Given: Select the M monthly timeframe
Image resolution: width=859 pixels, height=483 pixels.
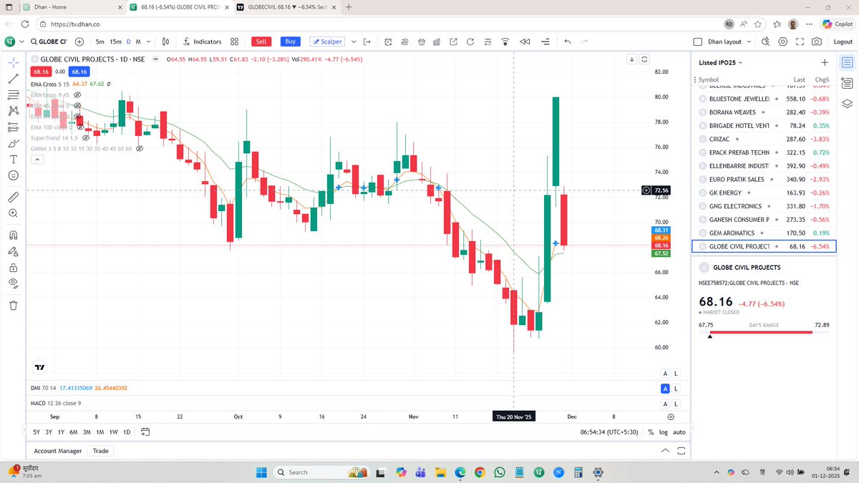Looking at the screenshot, I should 138,42.
